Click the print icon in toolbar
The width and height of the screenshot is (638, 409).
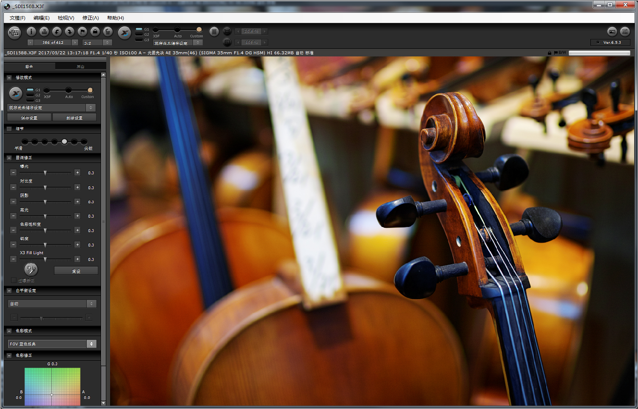(44, 31)
